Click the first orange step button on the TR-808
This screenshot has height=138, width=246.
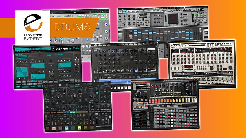tap(162, 100)
